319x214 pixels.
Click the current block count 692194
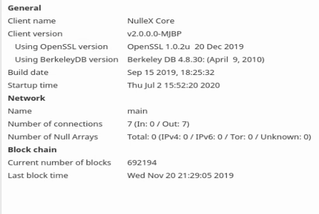click(x=142, y=163)
